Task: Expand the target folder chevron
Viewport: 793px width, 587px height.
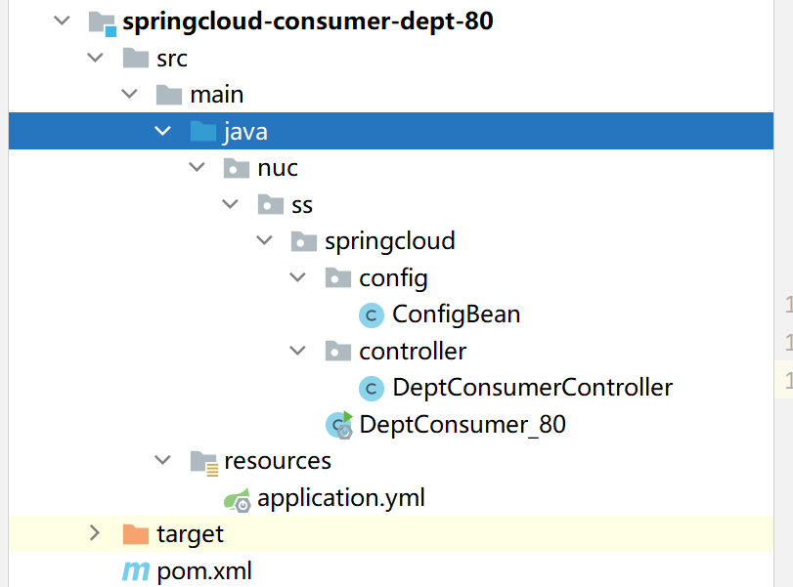Action: (95, 533)
